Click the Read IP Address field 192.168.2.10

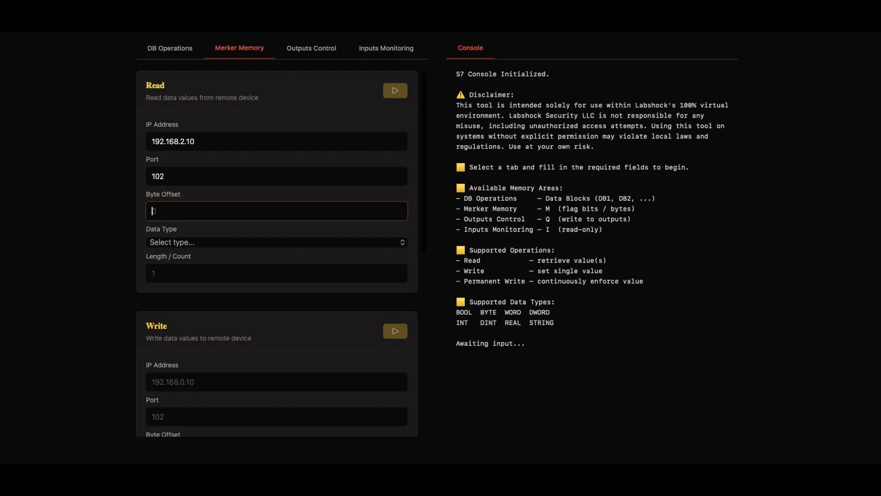click(x=277, y=141)
